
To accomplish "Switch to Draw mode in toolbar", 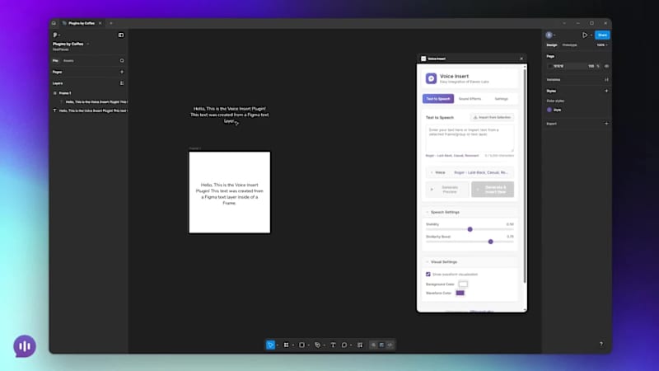I will (373, 345).
